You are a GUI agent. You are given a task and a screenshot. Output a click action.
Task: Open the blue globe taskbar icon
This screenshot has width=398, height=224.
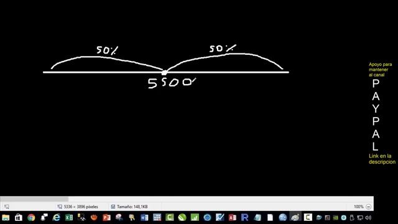pyautogui.click(x=282, y=218)
